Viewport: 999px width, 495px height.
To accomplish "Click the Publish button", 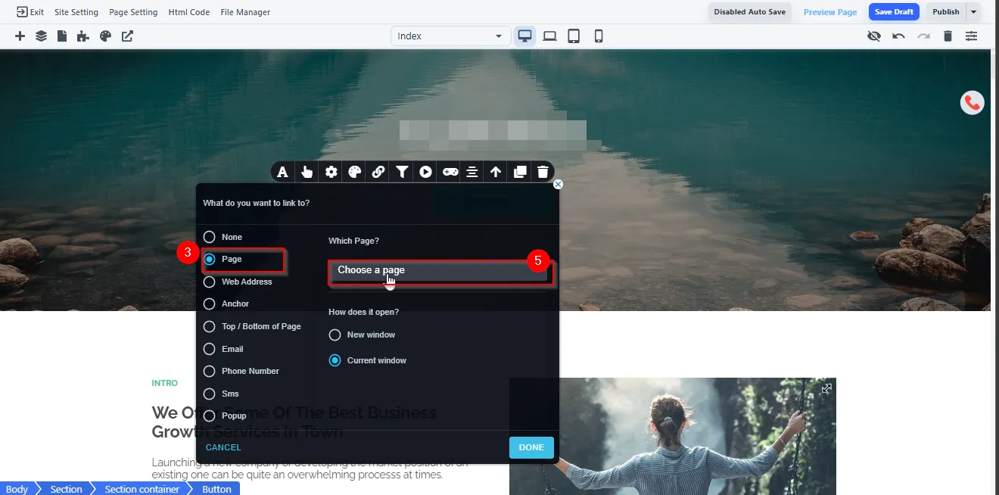I will coord(946,11).
